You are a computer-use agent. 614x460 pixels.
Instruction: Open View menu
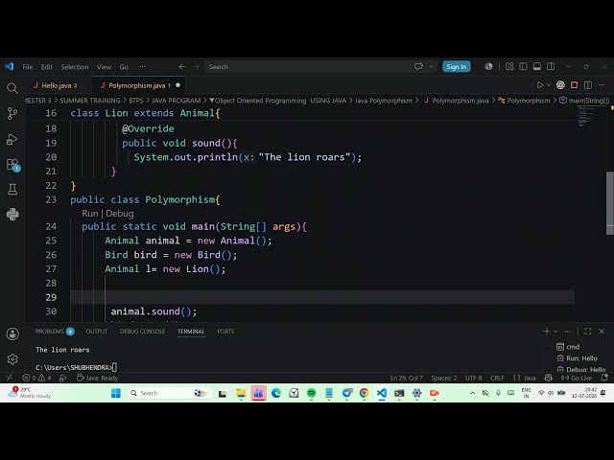pyautogui.click(x=104, y=67)
